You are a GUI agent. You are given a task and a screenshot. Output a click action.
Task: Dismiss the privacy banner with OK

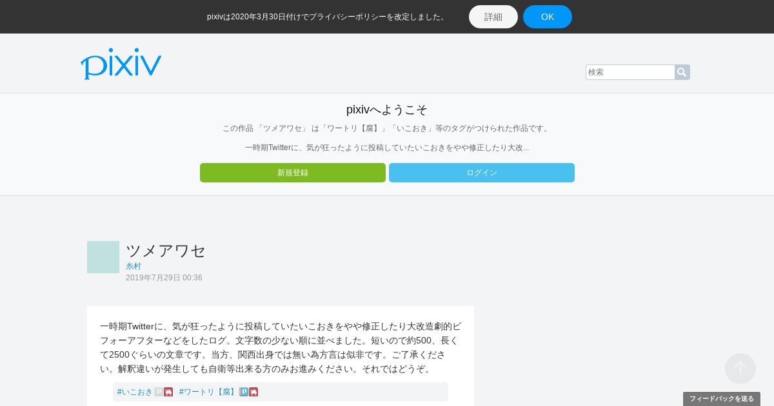coord(548,17)
